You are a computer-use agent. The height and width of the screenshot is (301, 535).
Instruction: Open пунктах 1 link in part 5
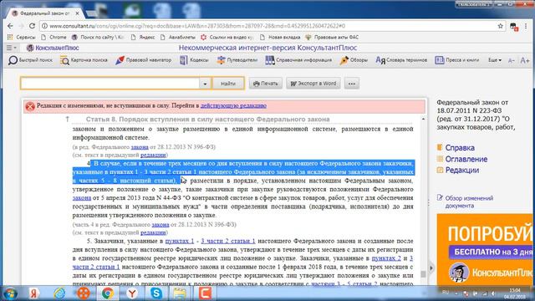pos(180,241)
